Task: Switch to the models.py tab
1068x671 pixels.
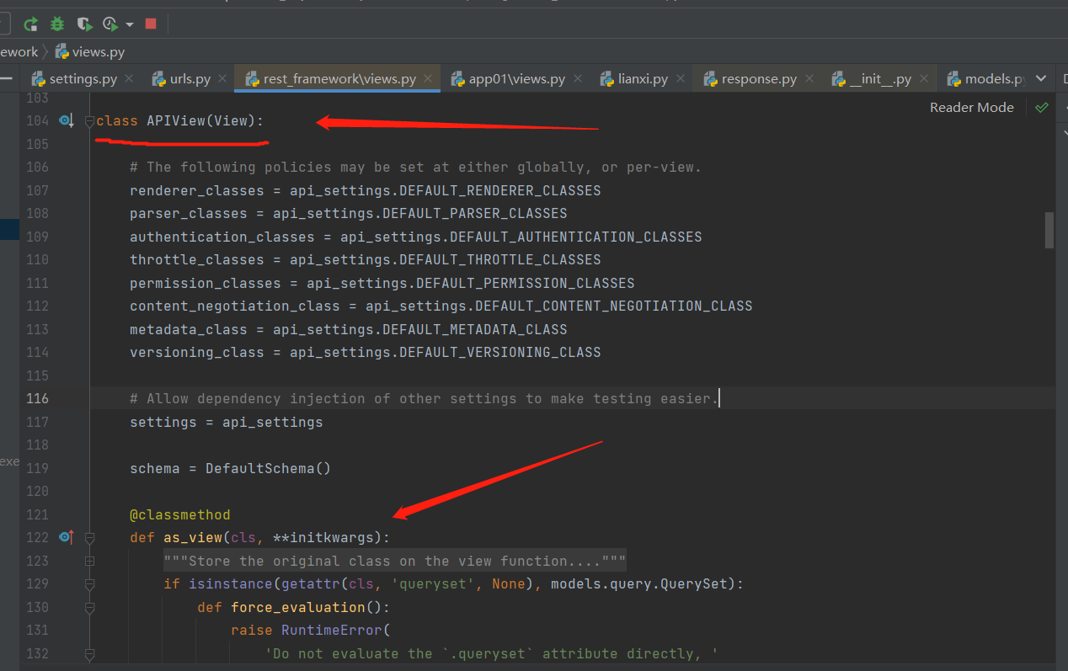Action: click(x=985, y=79)
